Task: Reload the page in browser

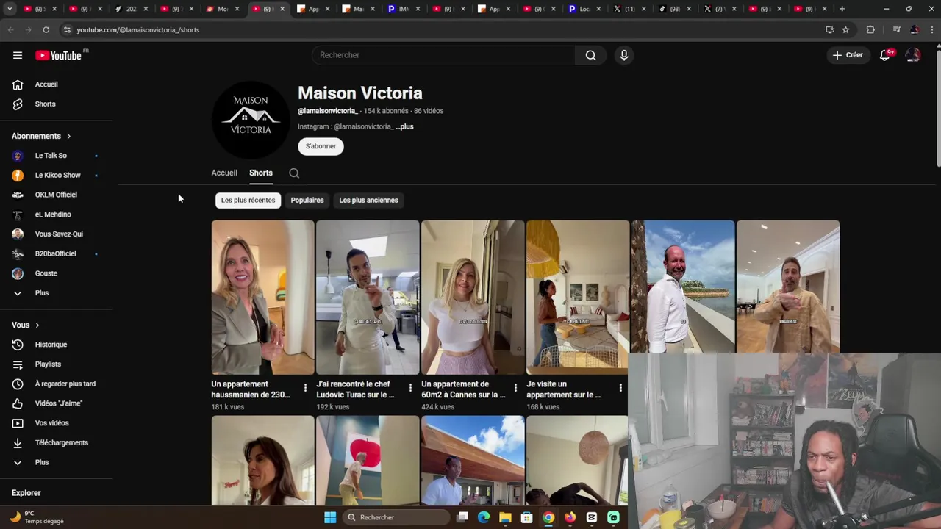Action: (x=46, y=30)
